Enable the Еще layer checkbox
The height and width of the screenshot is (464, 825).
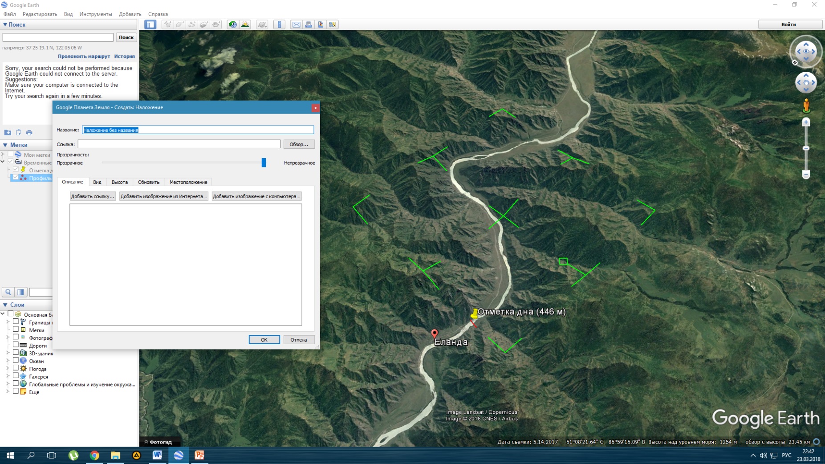coord(16,391)
